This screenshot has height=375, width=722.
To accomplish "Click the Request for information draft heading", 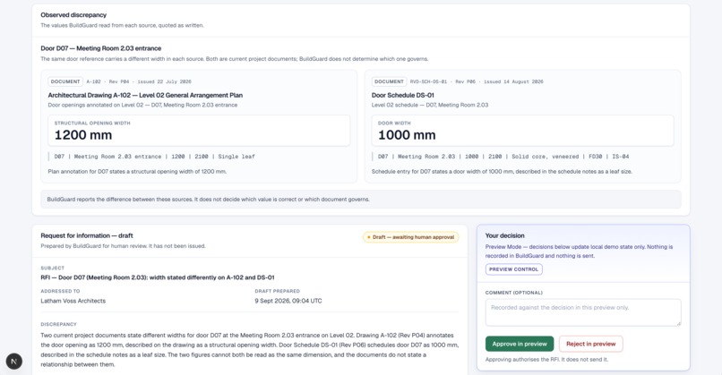I will coord(87,235).
